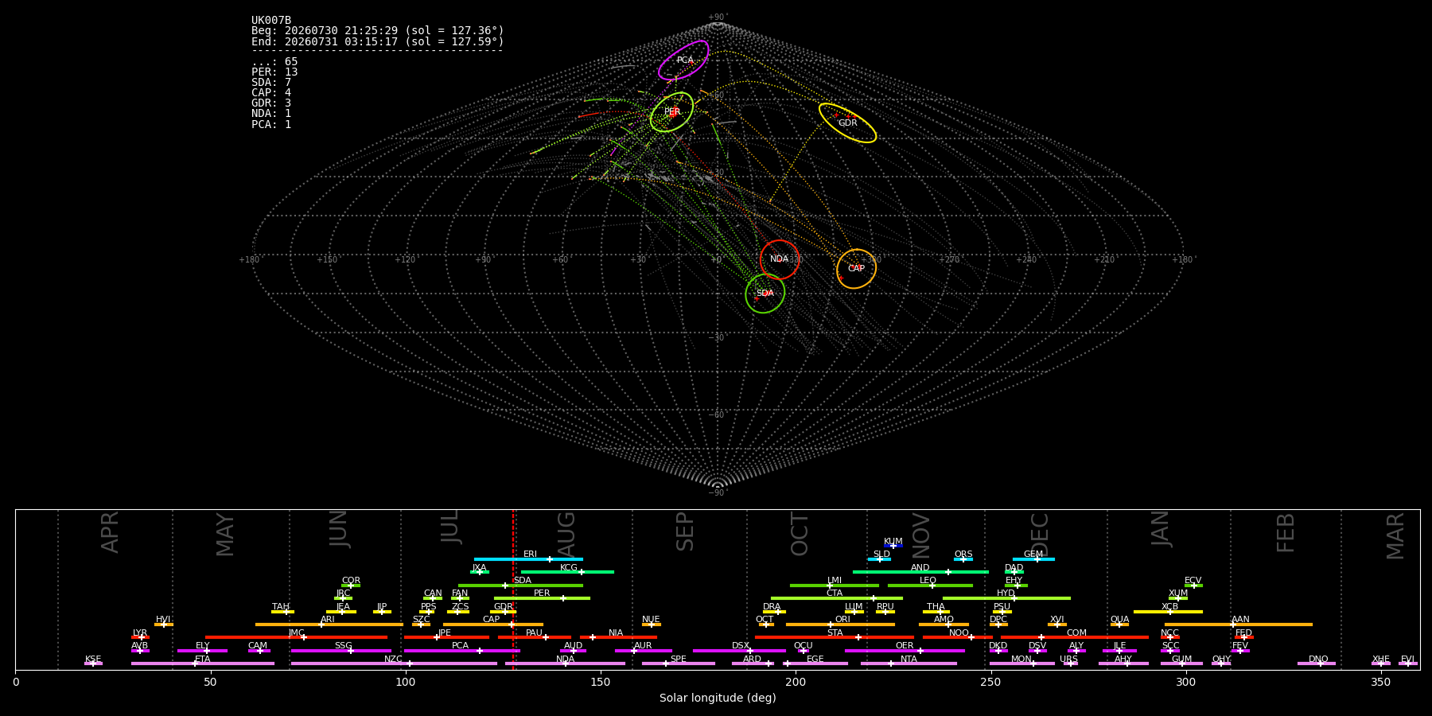Click the pink DNO bar in timeline
The width and height of the screenshot is (1432, 716).
(x=1317, y=663)
